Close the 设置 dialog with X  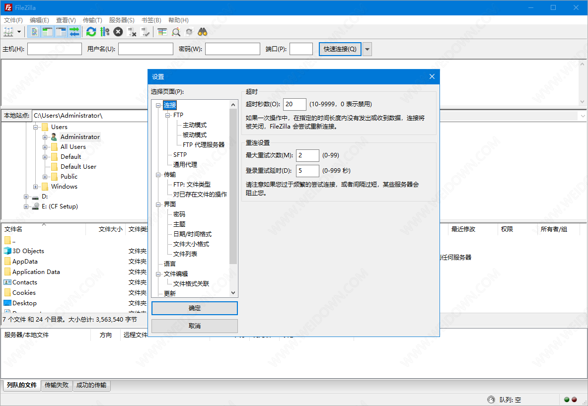click(x=432, y=76)
